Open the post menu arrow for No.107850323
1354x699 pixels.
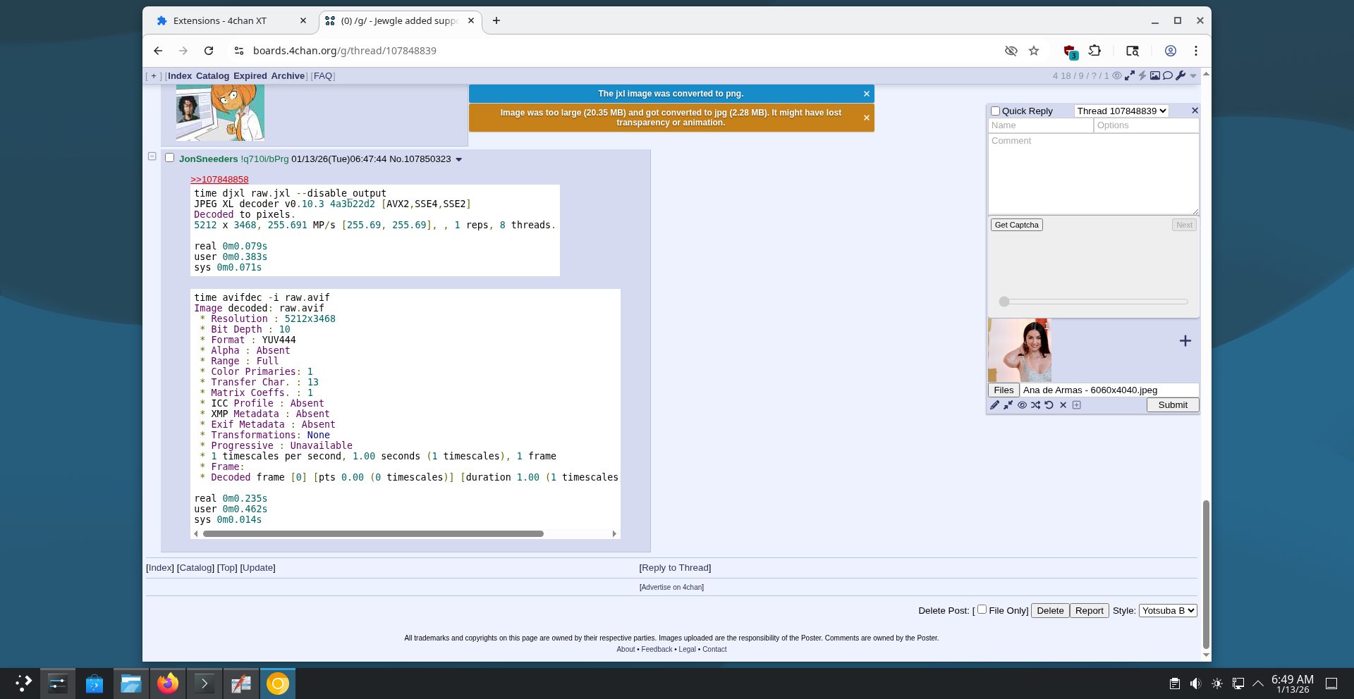(459, 160)
